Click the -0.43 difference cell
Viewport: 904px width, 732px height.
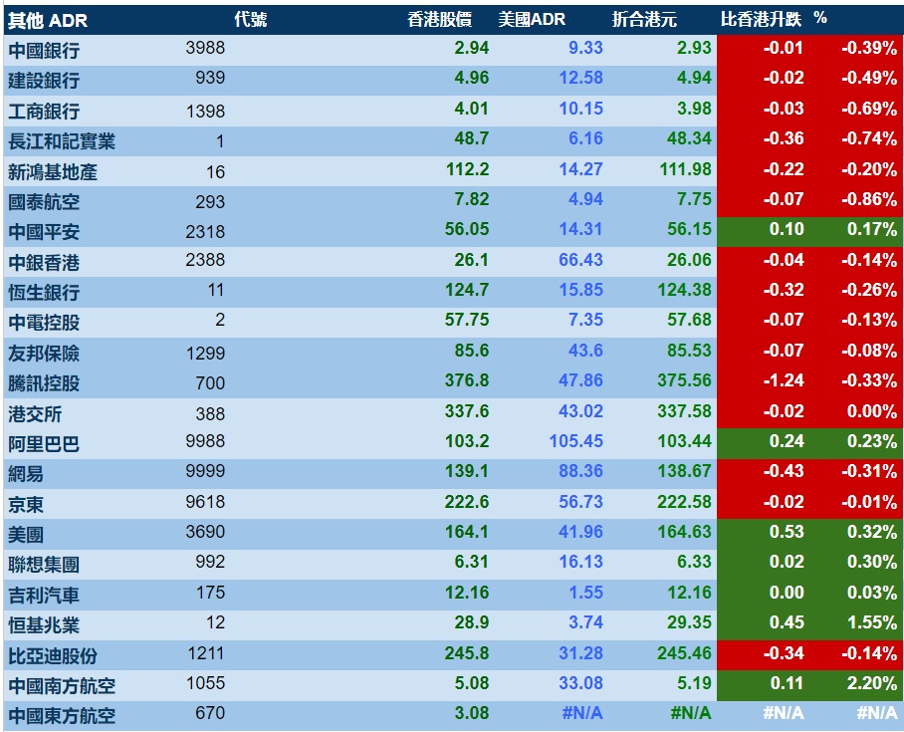point(784,471)
